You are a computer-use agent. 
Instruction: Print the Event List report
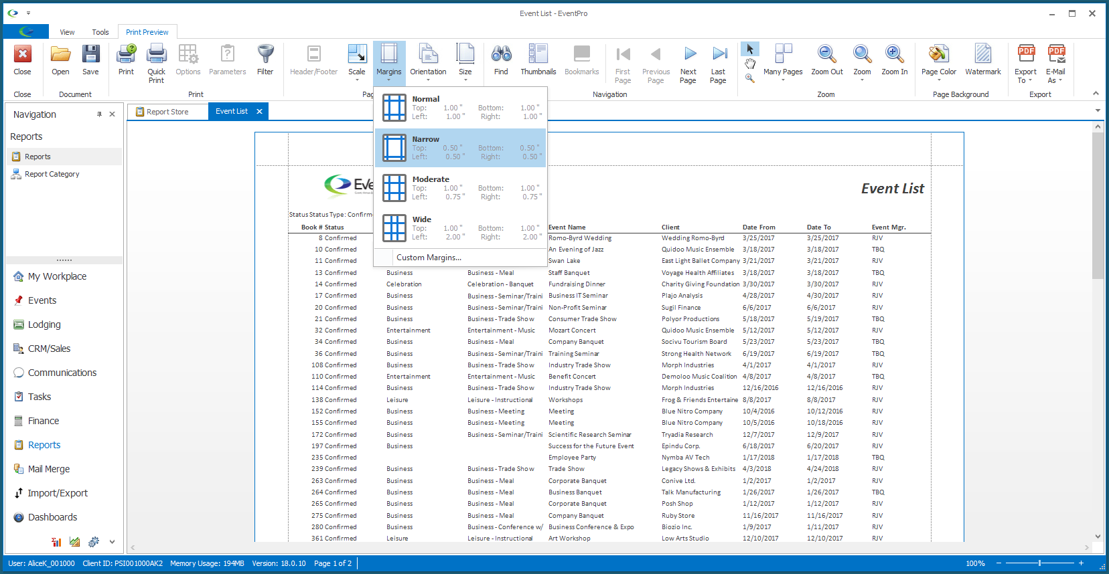point(126,60)
